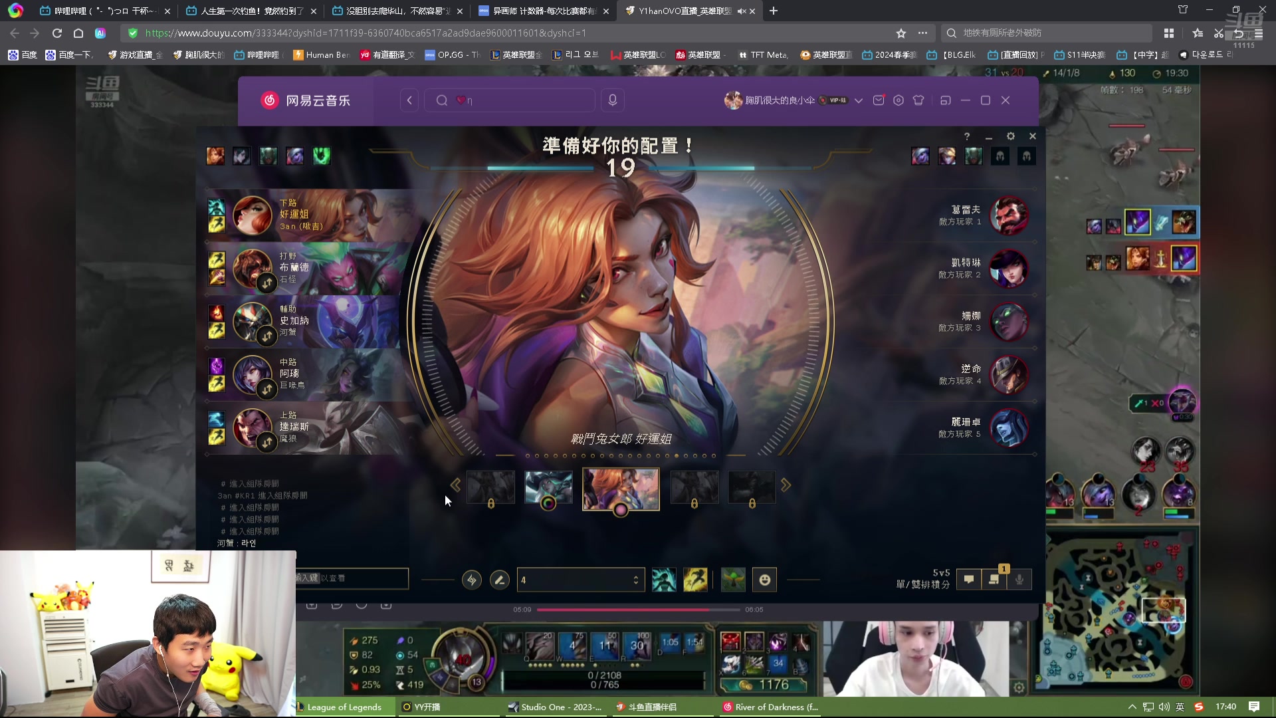Change the Flash summoner spell icon
This screenshot has width=1276, height=718.
[695, 580]
